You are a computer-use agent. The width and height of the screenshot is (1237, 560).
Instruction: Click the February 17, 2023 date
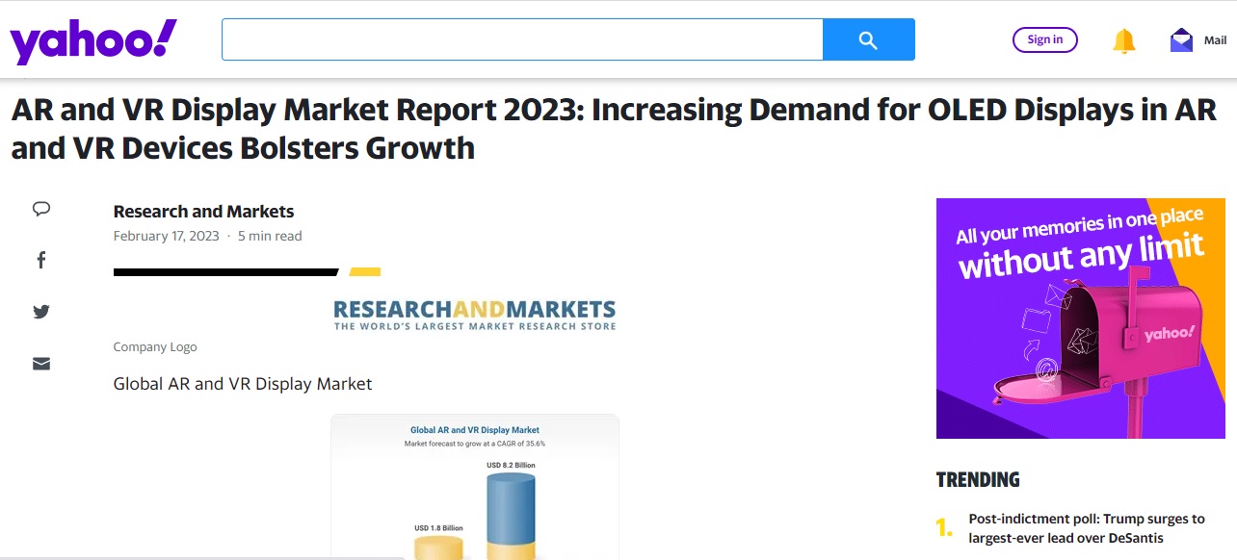coord(167,236)
